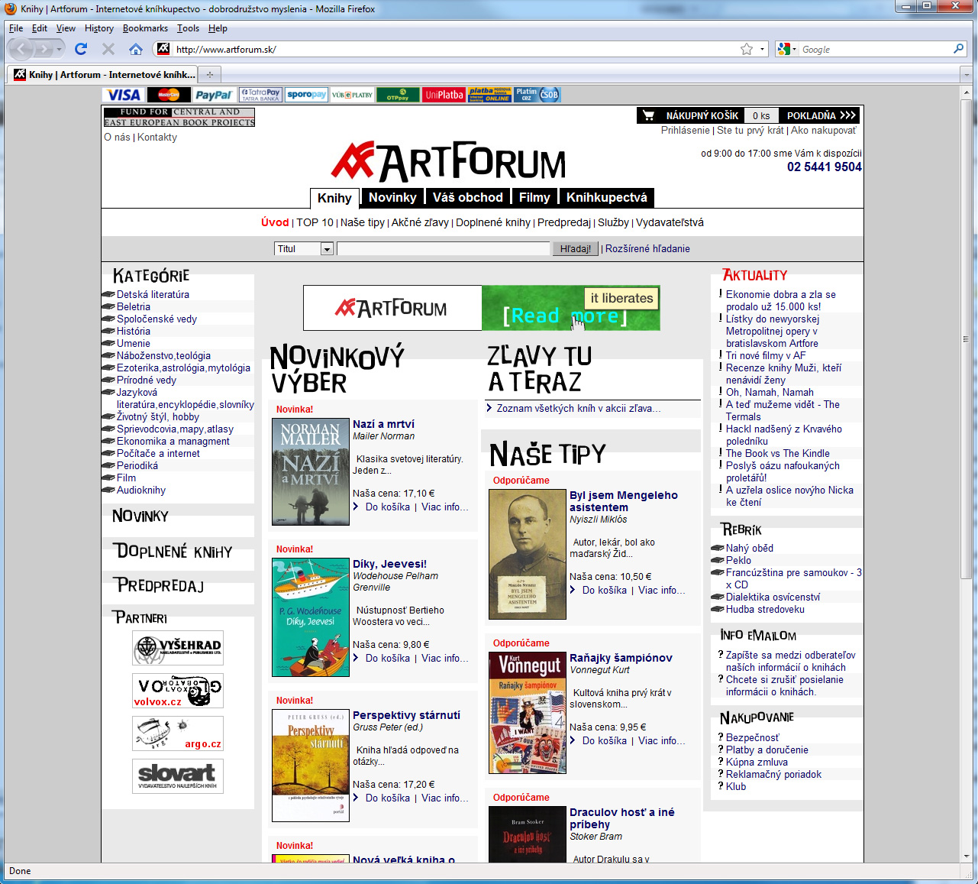Open the File menu
Image resolution: width=978 pixels, height=884 pixels.
(x=16, y=28)
